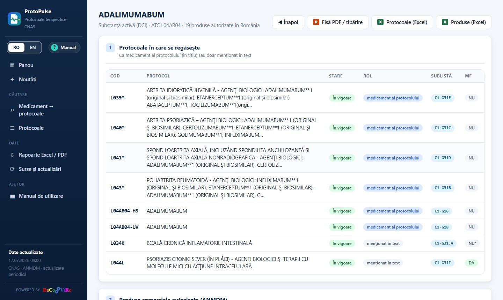The height and width of the screenshot is (300, 503).
Task: Open protocol L04AB04-HS
Action: click(124, 211)
